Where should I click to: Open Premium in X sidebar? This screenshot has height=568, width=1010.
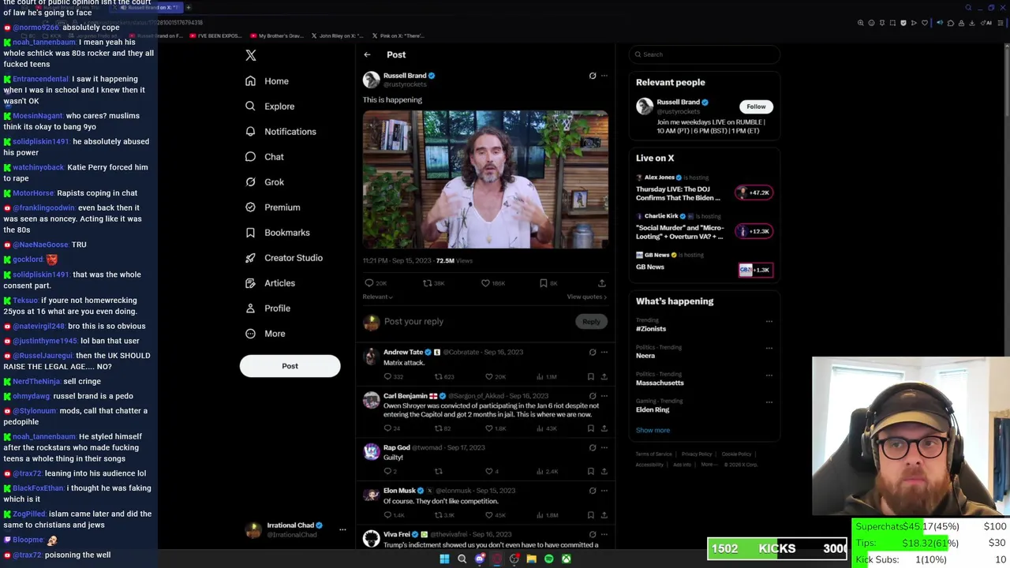272,207
